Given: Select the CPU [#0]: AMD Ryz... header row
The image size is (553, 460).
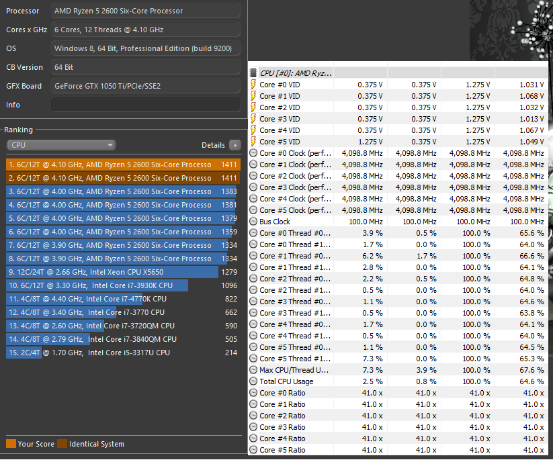Looking at the screenshot, I should [398, 73].
